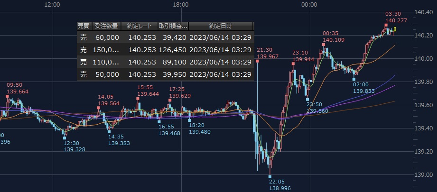Click the 約定日時 column header

coord(221,26)
